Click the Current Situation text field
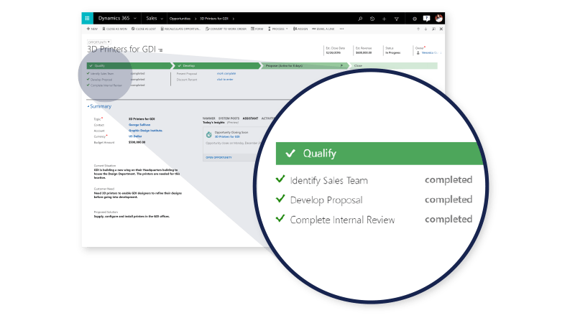This screenshot has height=323, width=575. point(137,174)
